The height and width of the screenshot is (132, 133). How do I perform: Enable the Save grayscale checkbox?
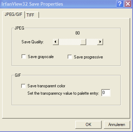point(24,56)
